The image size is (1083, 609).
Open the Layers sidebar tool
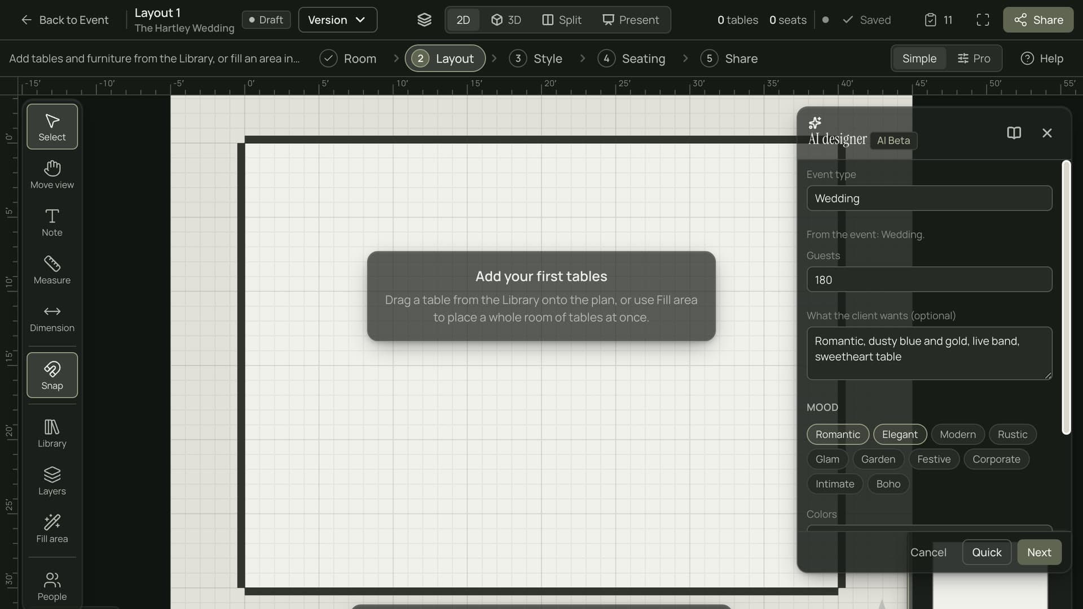tap(52, 481)
